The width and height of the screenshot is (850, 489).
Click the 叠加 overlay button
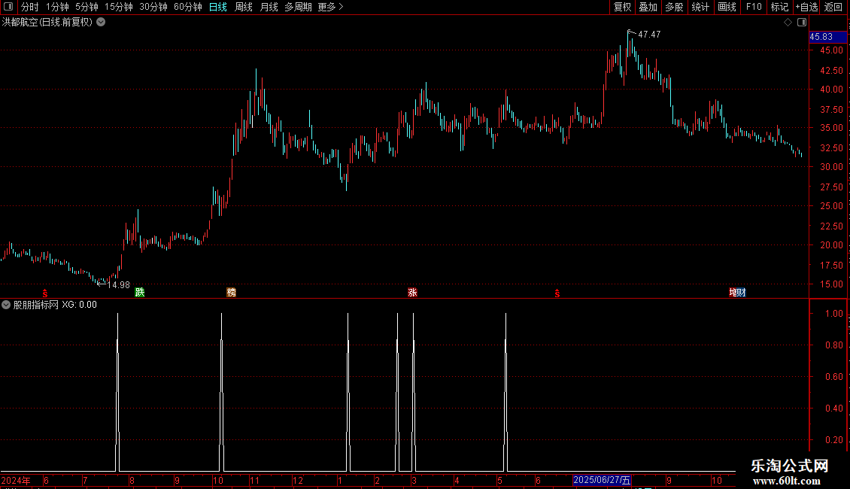(x=648, y=7)
